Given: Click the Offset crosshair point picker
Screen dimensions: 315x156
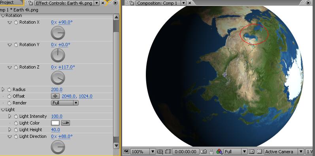Looking at the screenshot, I should tap(55, 97).
